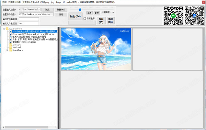Close the window with red X button
206x130 pixels.
tap(204, 2)
